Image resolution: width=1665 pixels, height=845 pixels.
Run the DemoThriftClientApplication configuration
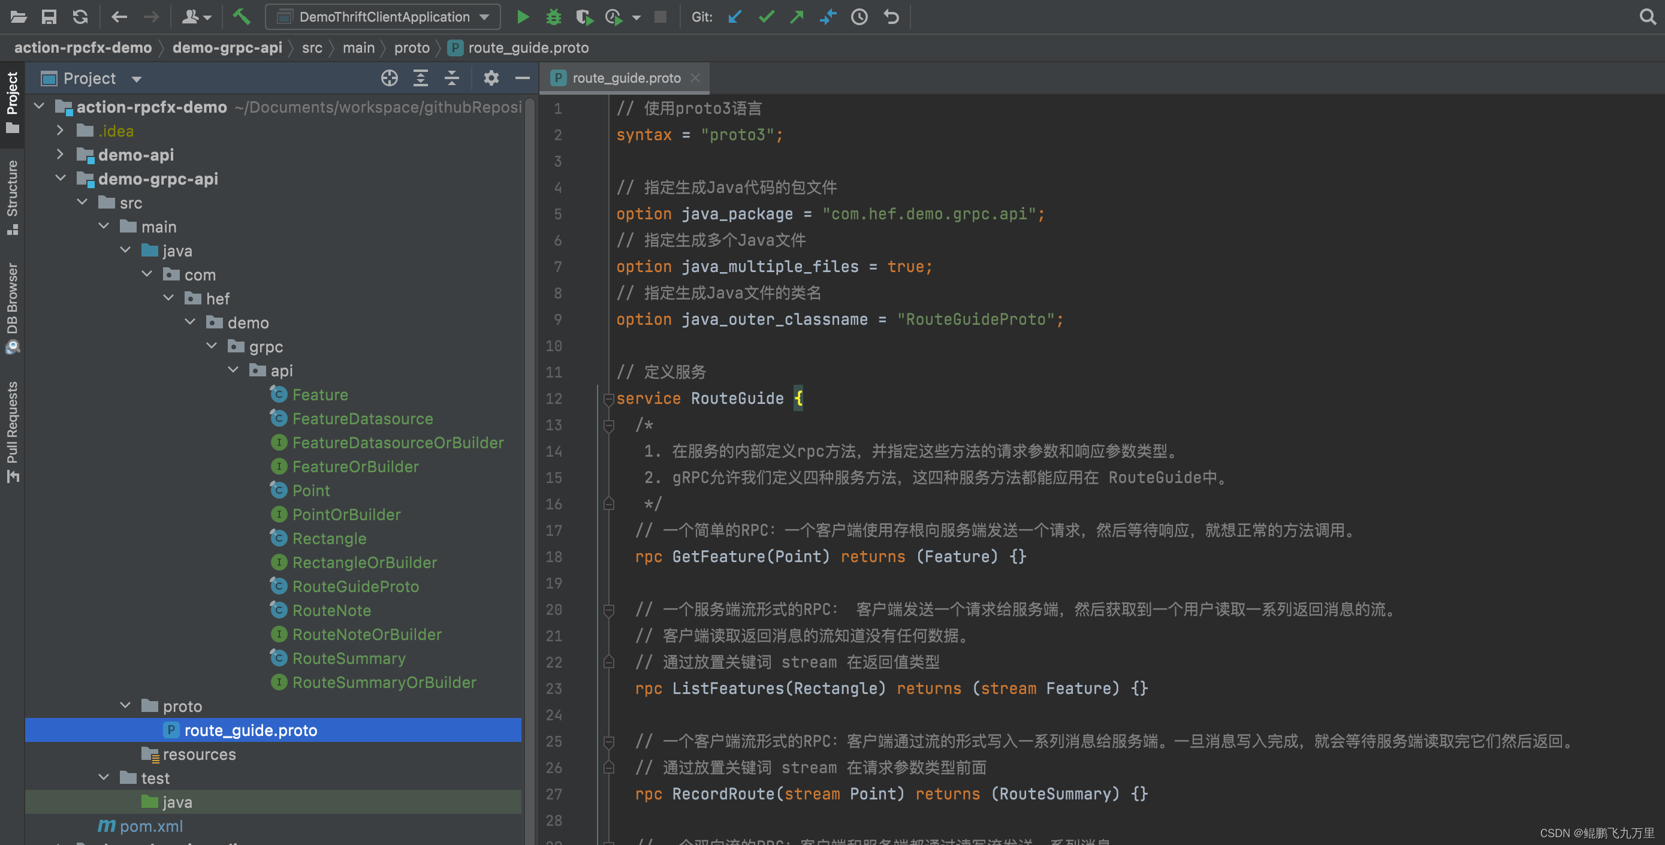coord(523,17)
